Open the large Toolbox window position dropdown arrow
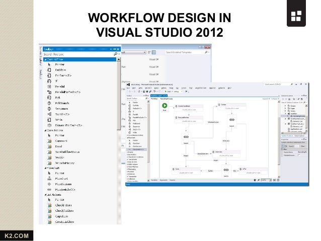Screen dimensions: 321x241 click(111, 49)
